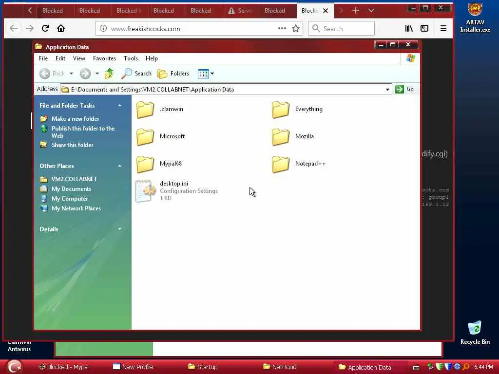Click the browser back arrow
The width and height of the screenshot is (499, 374).
pos(14,28)
